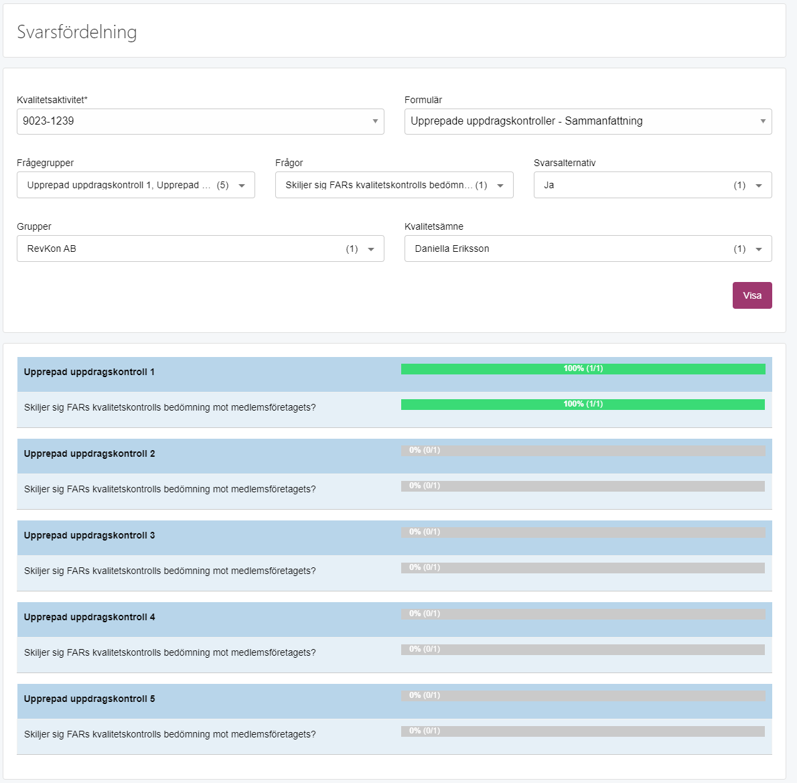The width and height of the screenshot is (797, 783).
Task: Open the Kvalitetsaktivitet dropdown showing 9023-1239
Action: pyautogui.click(x=200, y=121)
